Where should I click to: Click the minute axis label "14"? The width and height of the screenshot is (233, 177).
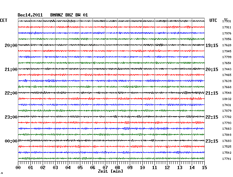pos(192,168)
